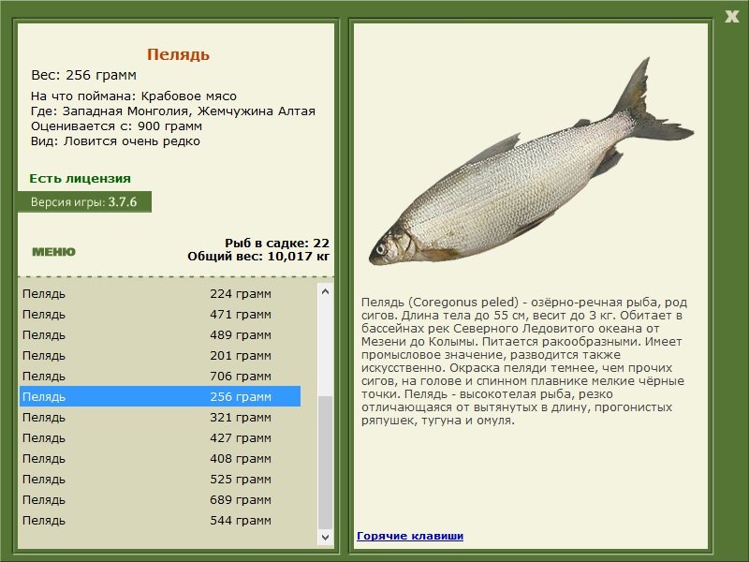
Task: Click the list scrollbar down arrow
Action: pyautogui.click(x=325, y=537)
